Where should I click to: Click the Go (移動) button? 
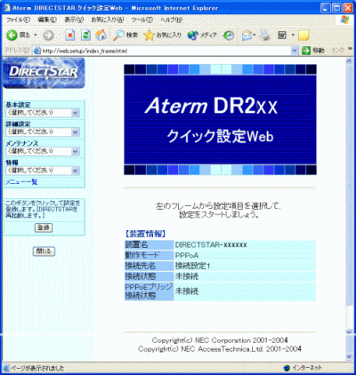click(313, 51)
